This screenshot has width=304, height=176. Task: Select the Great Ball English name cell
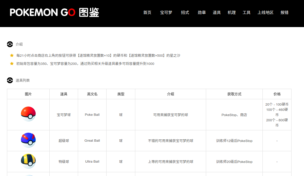[92, 141]
